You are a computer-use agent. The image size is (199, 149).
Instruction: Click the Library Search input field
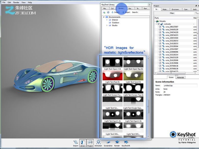point(144,12)
